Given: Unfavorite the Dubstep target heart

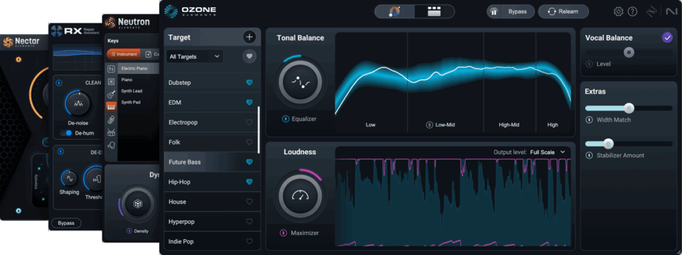Looking at the screenshot, I should click(249, 83).
